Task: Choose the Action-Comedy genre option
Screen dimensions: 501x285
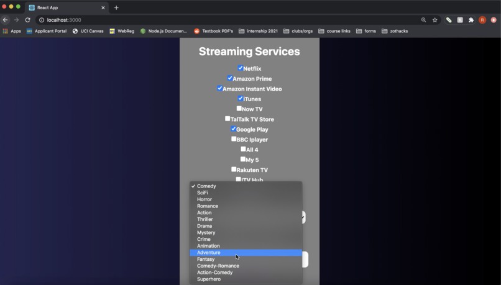Action: pos(246,273)
